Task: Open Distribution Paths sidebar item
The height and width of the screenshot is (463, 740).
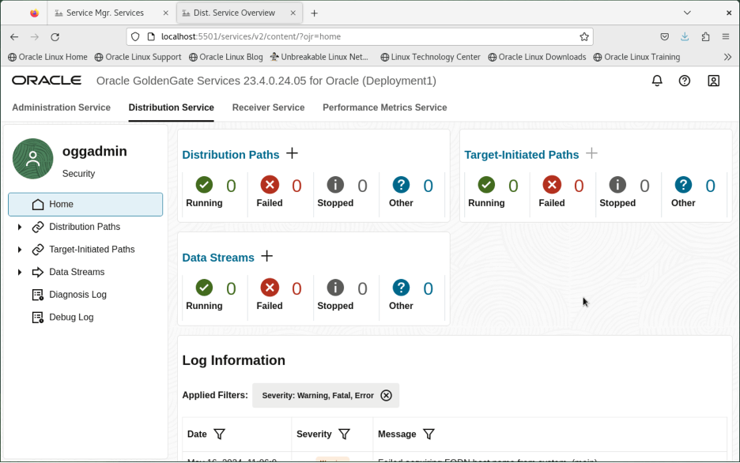Action: click(x=85, y=227)
